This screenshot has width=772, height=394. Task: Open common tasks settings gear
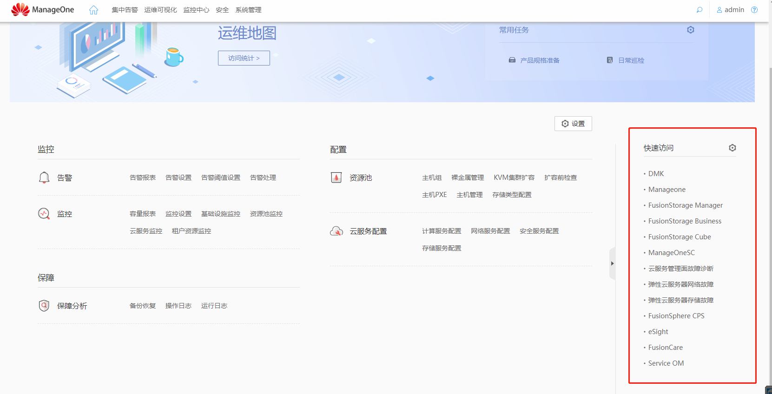tap(691, 30)
